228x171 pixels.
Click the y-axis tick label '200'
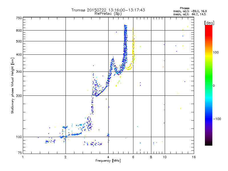(19, 96)
